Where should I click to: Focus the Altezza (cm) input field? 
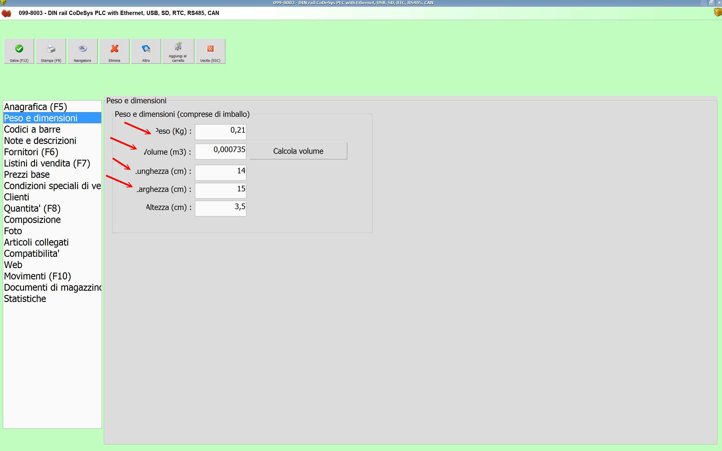tap(220, 208)
